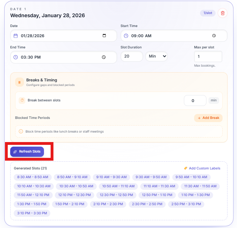Select the 12:10 PM - 12:30 PM slot
Image resolution: width=237 pixels, height=228 pixels.
coord(75,195)
